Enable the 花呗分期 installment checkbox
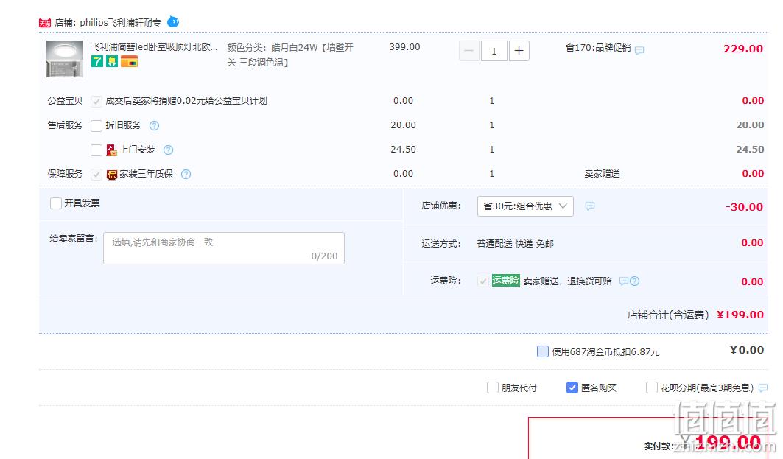This screenshot has height=459, width=783. click(652, 388)
